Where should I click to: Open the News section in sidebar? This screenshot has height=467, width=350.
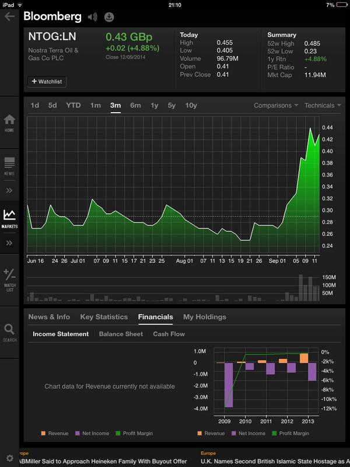9,166
